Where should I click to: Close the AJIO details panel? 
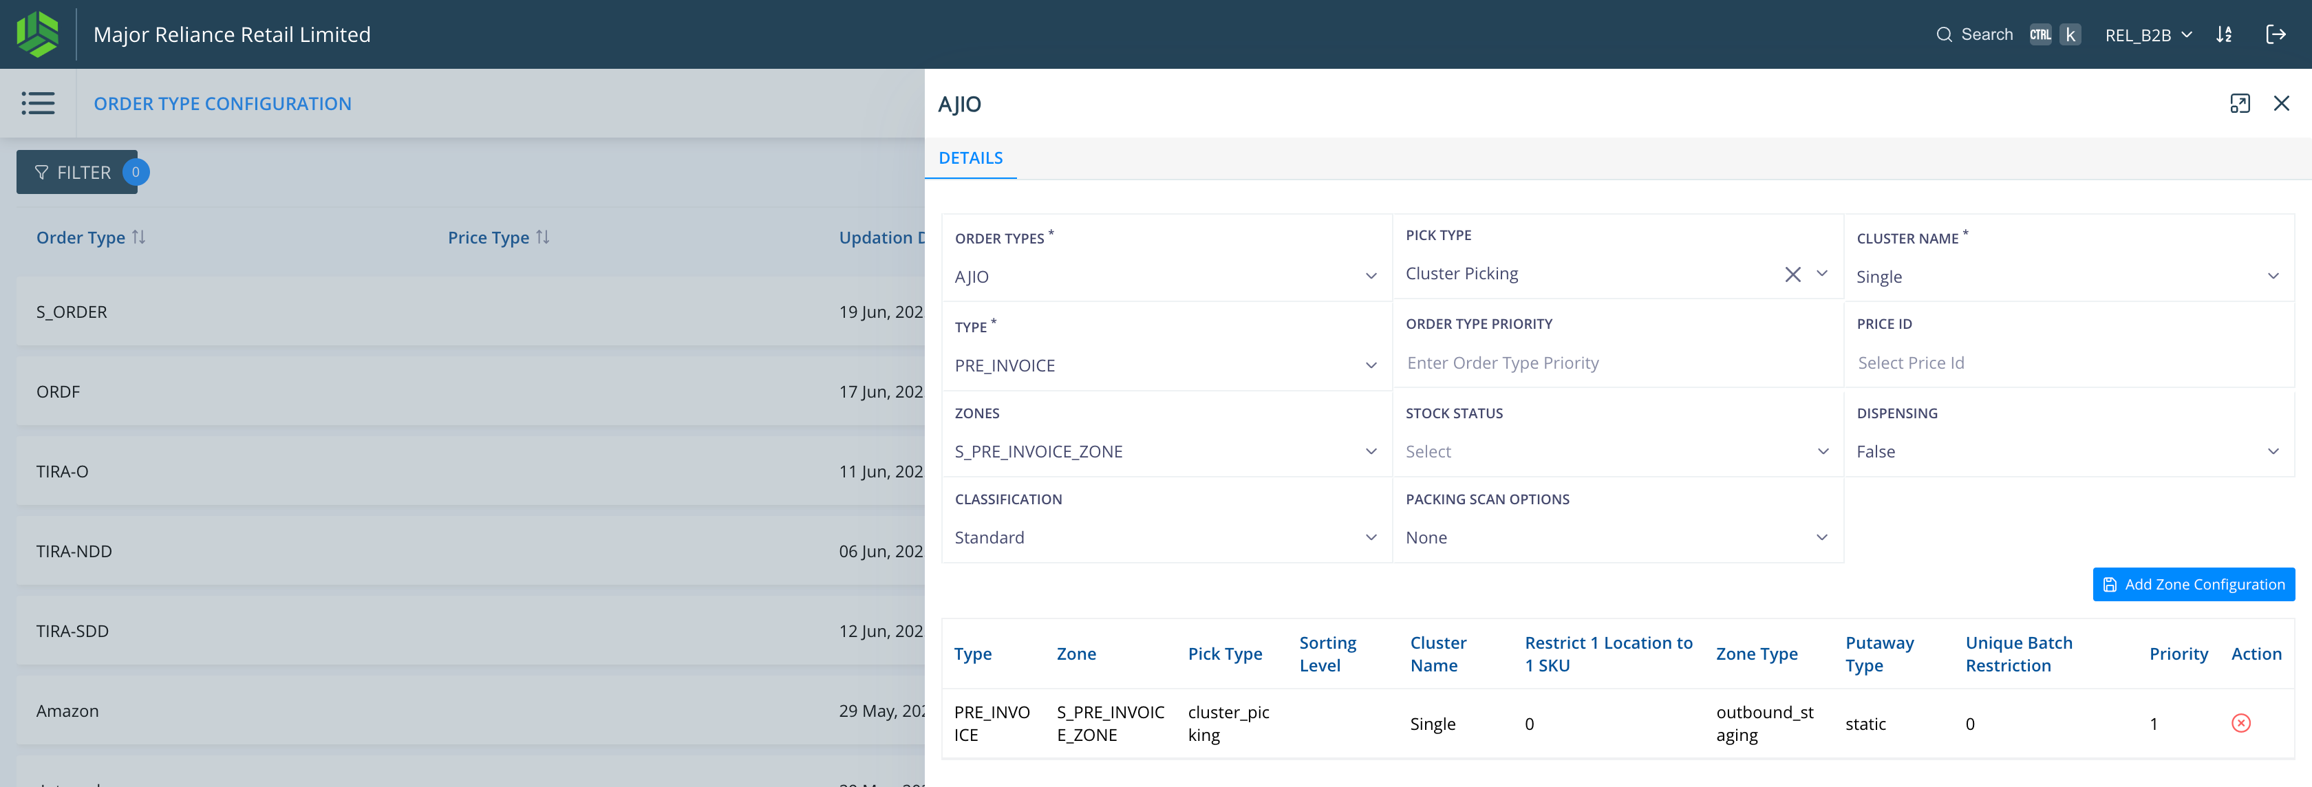click(2280, 103)
